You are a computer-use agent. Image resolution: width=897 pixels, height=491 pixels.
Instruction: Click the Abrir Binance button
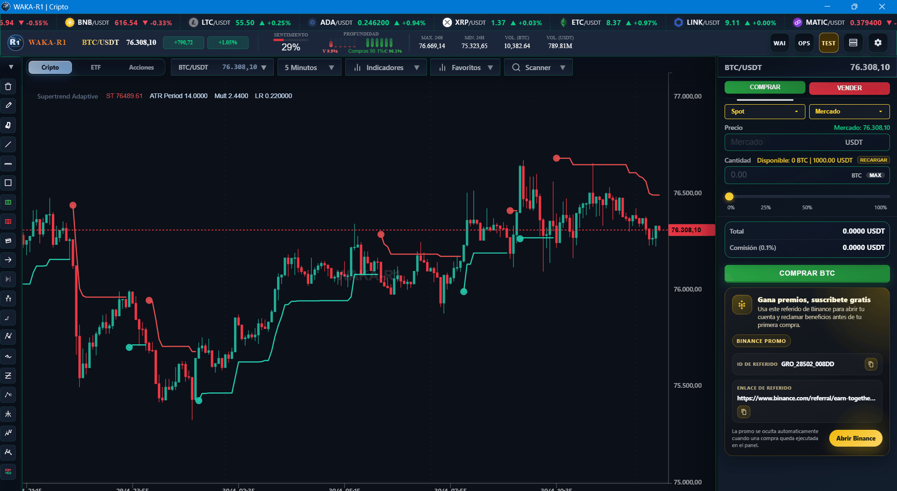click(x=855, y=438)
